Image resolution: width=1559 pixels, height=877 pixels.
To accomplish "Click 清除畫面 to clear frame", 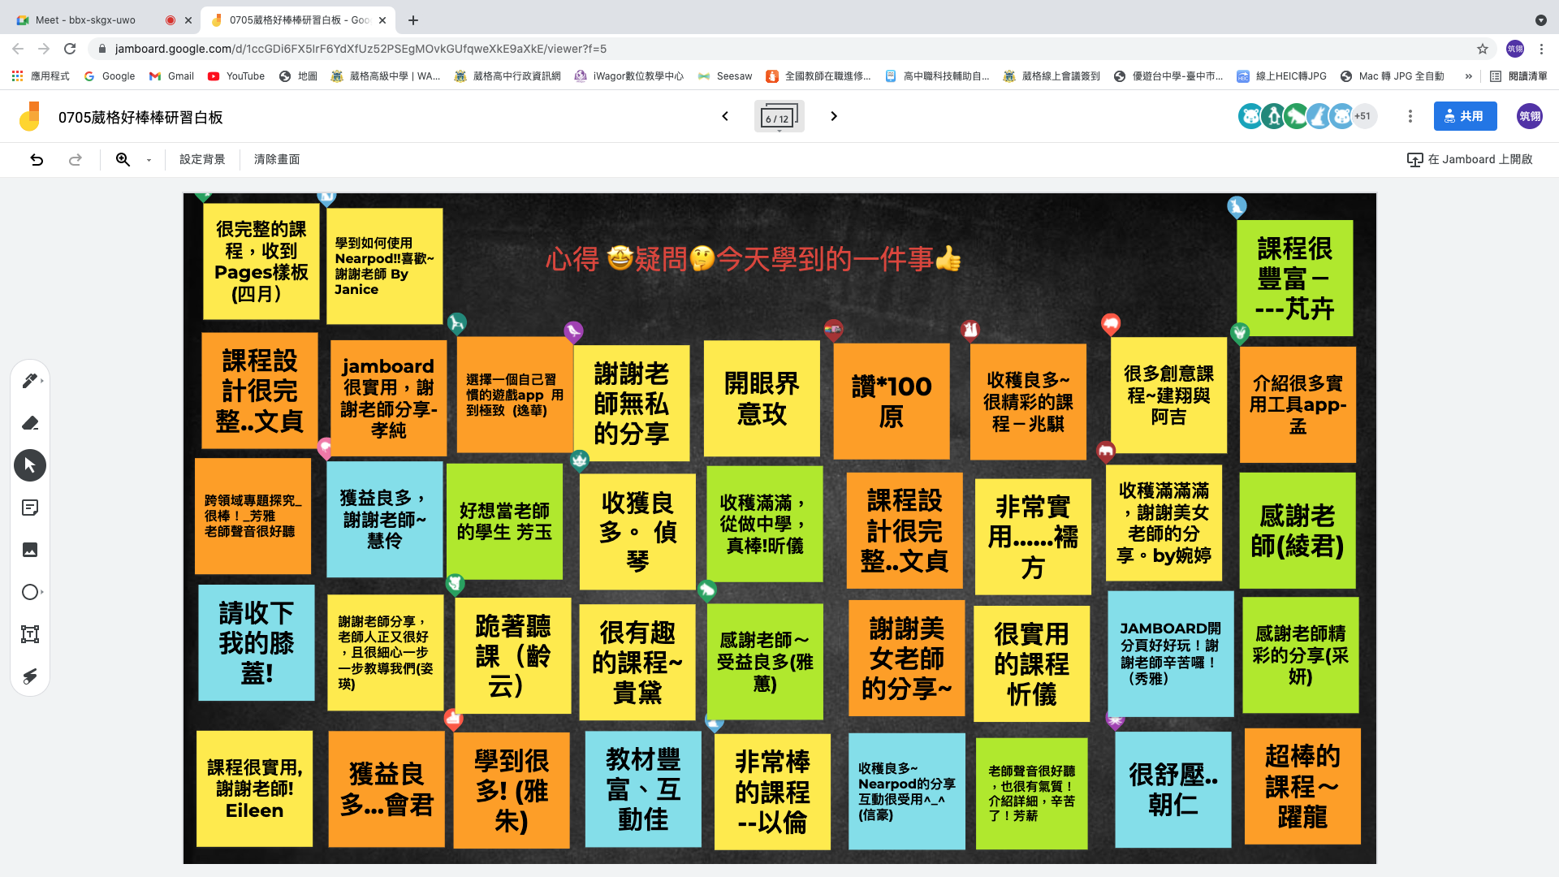I will (277, 159).
